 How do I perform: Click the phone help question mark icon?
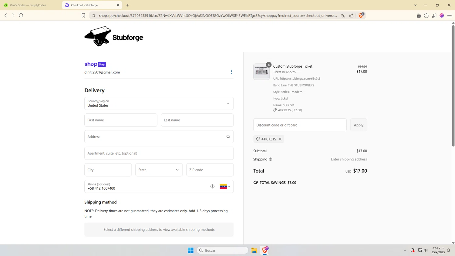click(212, 187)
